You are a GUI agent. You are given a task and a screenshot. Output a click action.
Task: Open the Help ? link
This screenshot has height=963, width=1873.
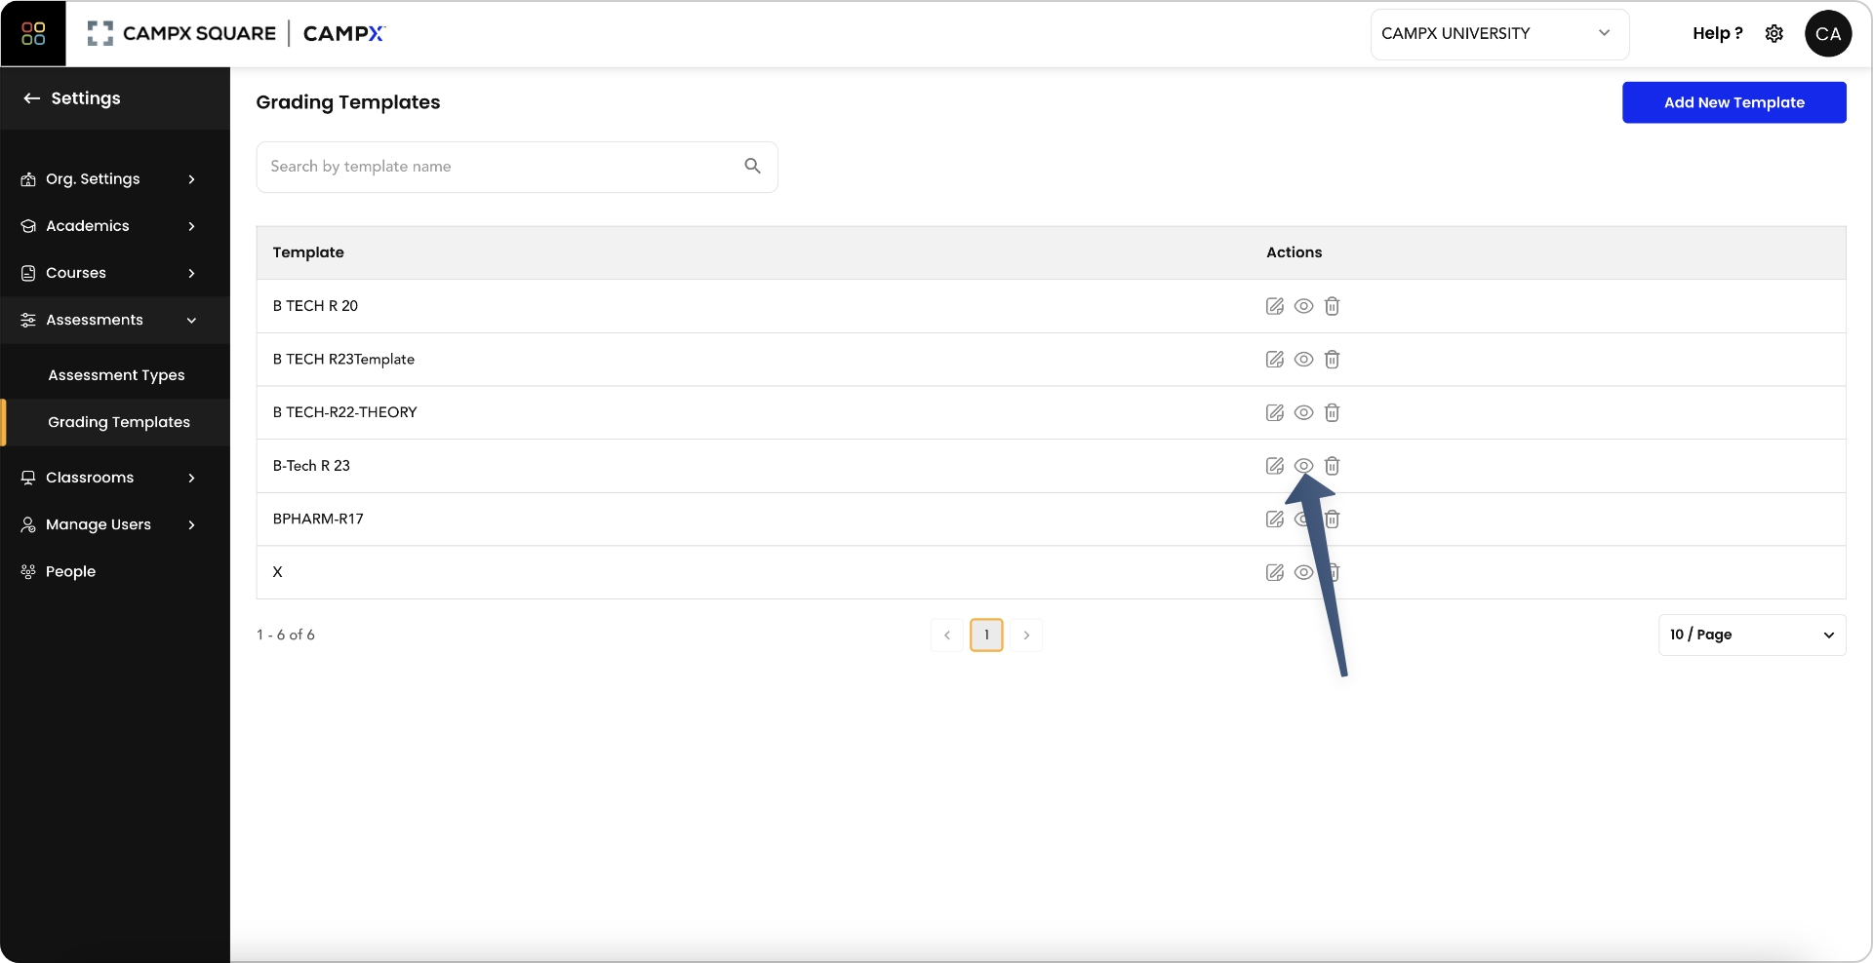click(1717, 33)
